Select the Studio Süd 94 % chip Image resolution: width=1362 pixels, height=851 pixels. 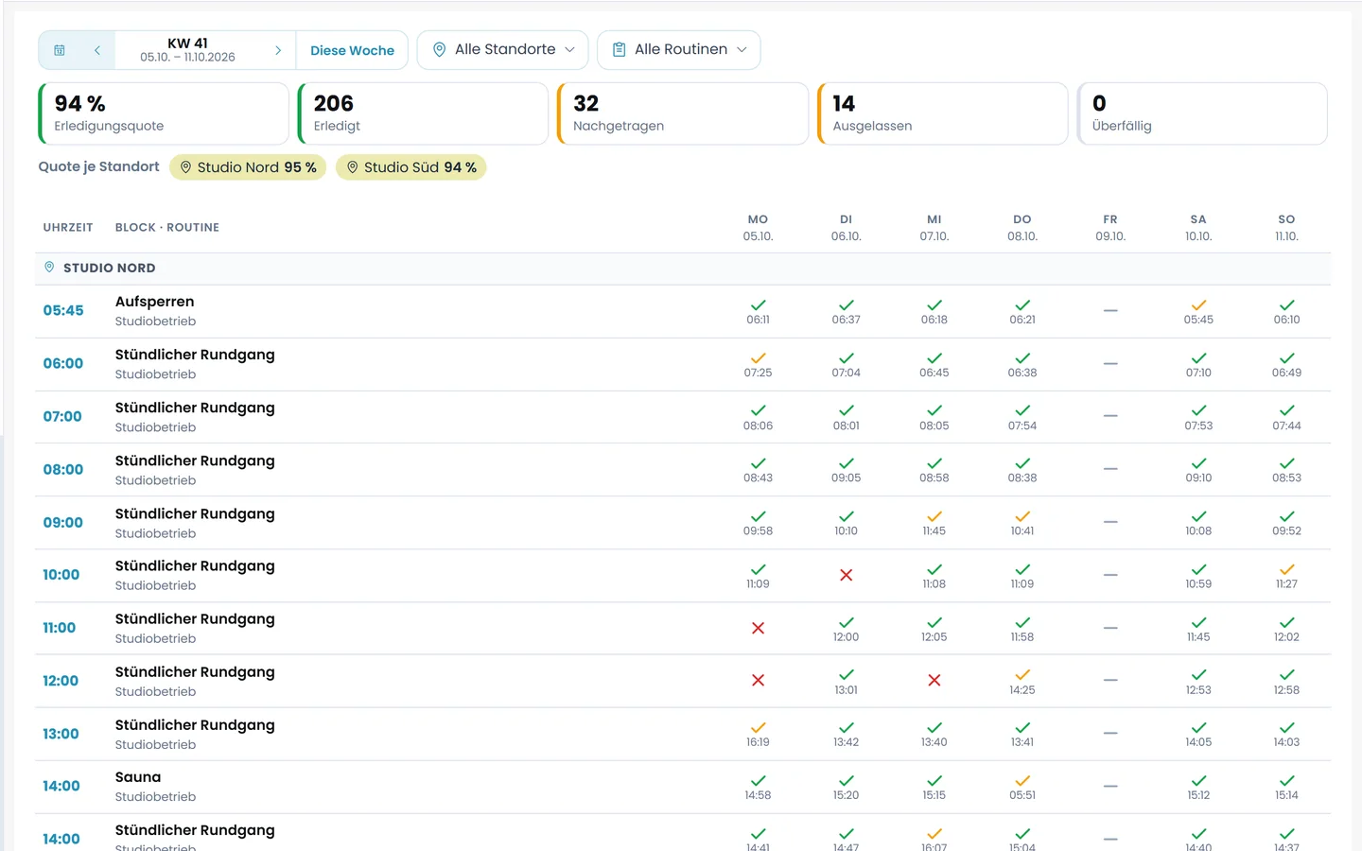pos(411,167)
